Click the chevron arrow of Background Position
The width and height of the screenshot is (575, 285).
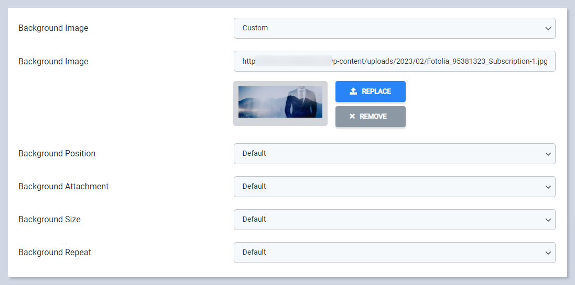(548, 154)
